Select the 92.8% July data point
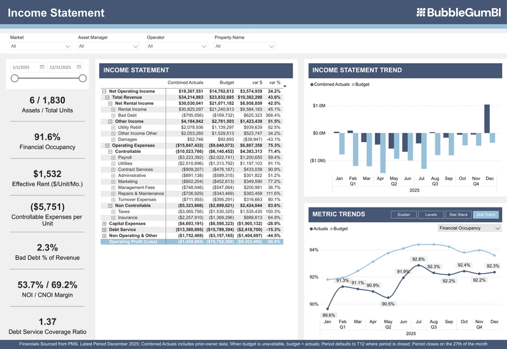 (x=418, y=265)
